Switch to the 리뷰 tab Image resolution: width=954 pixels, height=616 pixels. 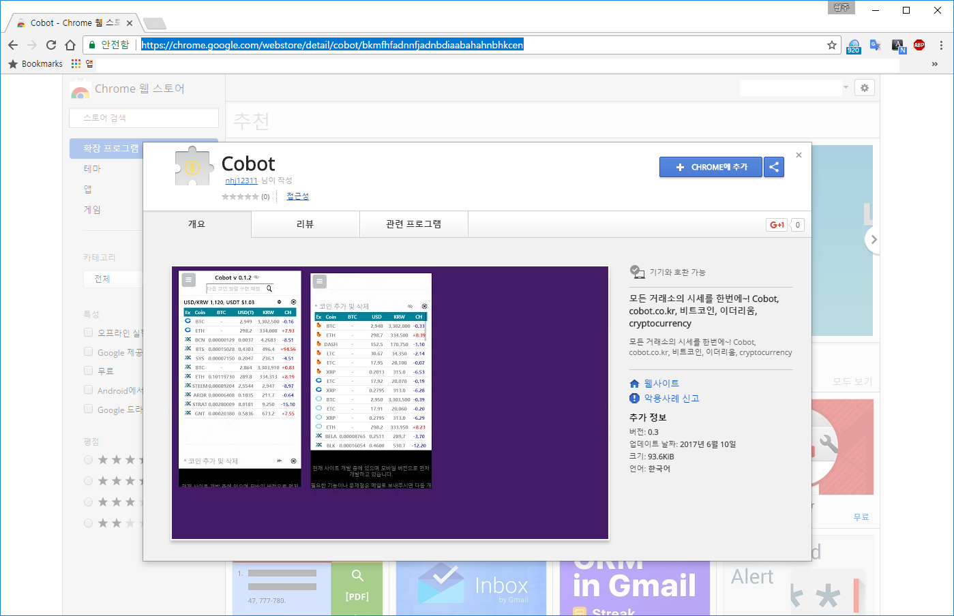coord(305,224)
